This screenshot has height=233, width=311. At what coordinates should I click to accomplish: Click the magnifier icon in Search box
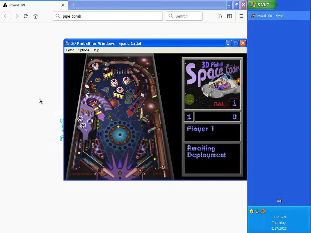pos(171,16)
